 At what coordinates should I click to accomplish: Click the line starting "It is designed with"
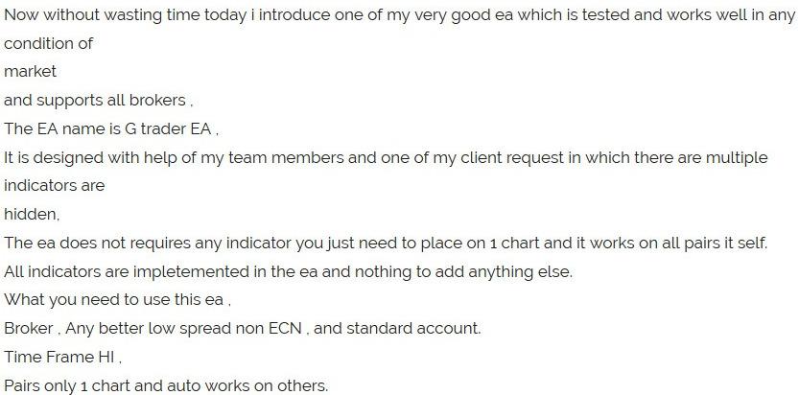click(386, 157)
